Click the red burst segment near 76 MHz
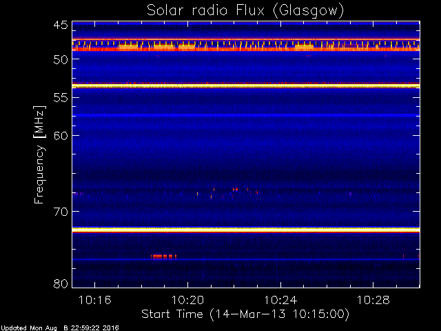441x331 pixels. (163, 257)
